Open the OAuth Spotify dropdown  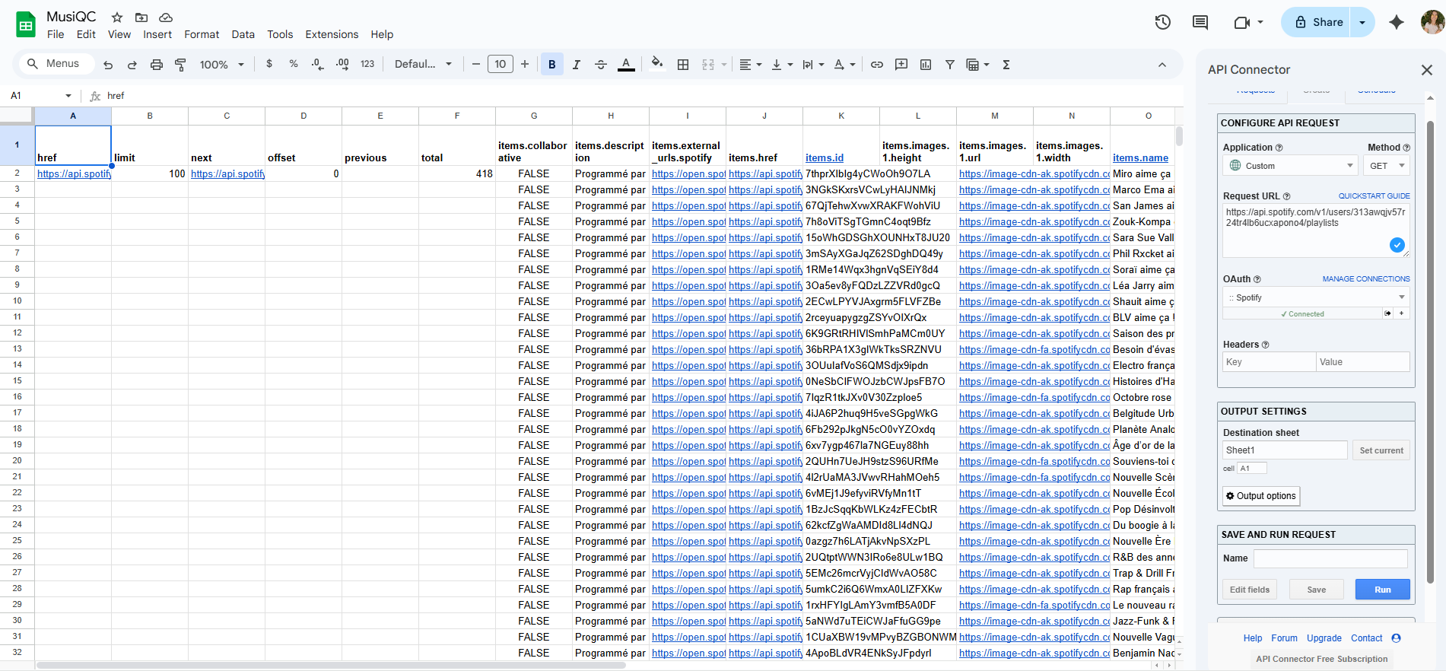pyautogui.click(x=1317, y=297)
